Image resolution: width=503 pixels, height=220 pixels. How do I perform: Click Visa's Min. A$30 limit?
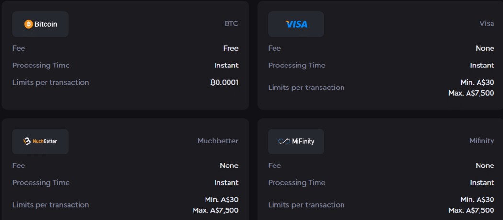click(x=477, y=82)
